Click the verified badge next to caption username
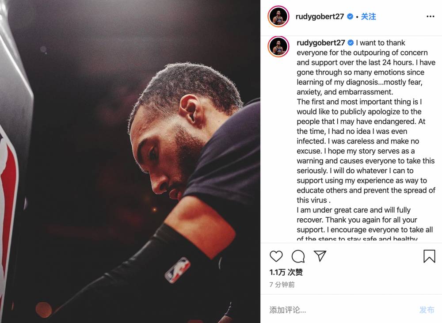The height and width of the screenshot is (323, 442). (x=351, y=43)
